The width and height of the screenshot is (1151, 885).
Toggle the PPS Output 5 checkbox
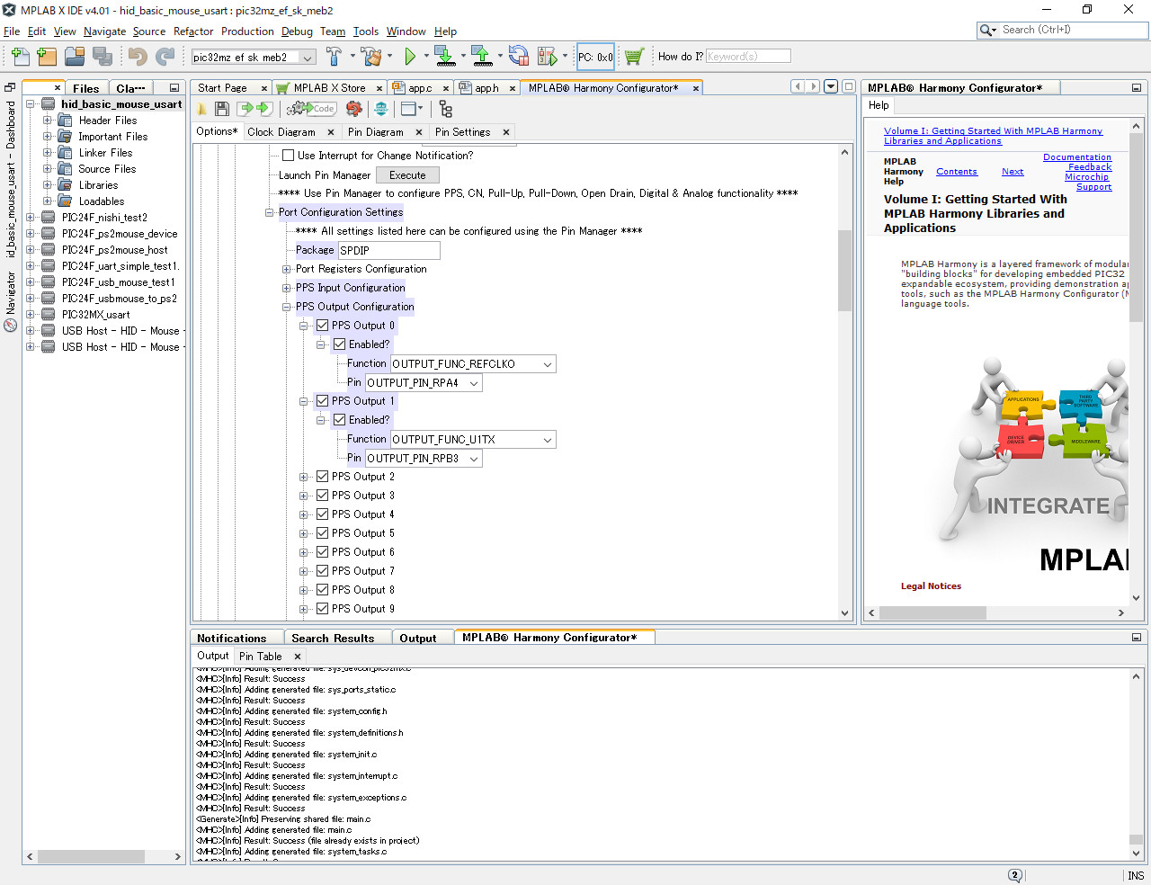point(322,533)
